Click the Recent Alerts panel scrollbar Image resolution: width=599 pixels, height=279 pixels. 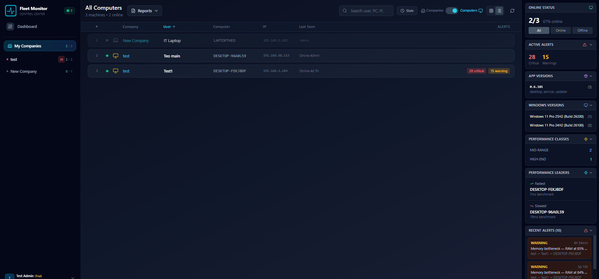point(595,253)
